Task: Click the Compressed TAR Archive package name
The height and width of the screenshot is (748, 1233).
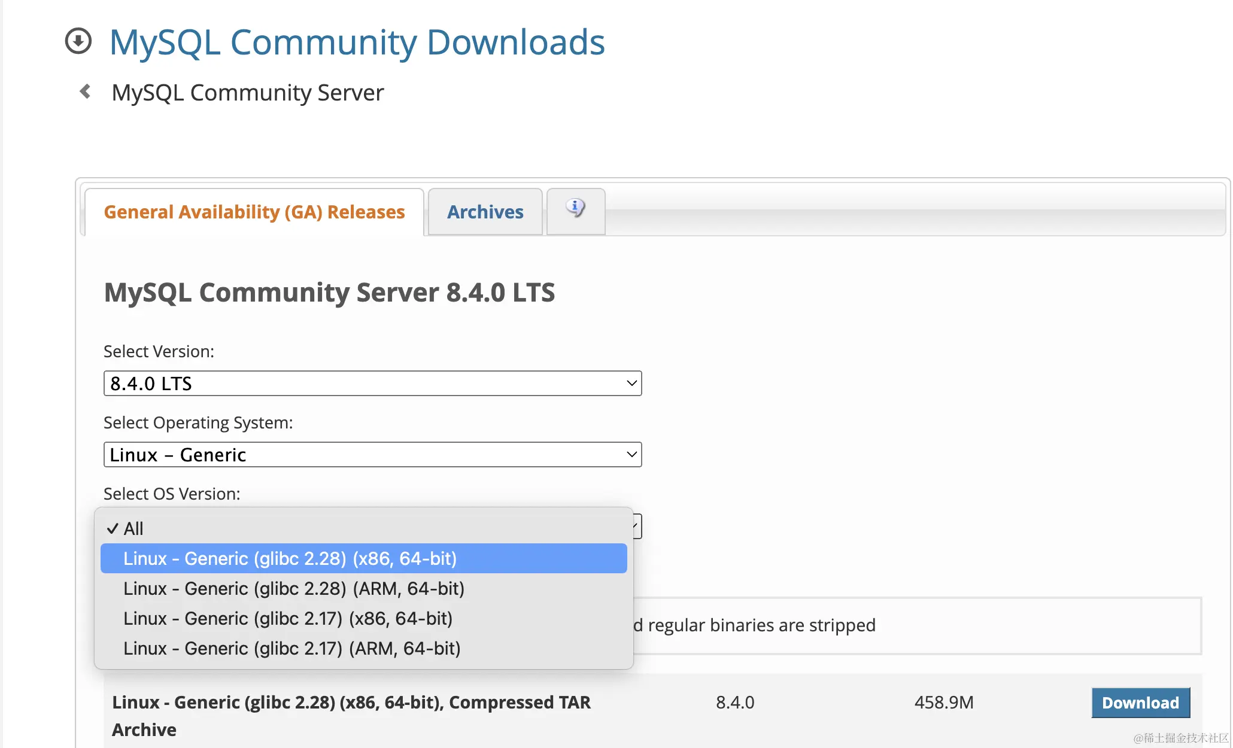Action: pyautogui.click(x=351, y=716)
